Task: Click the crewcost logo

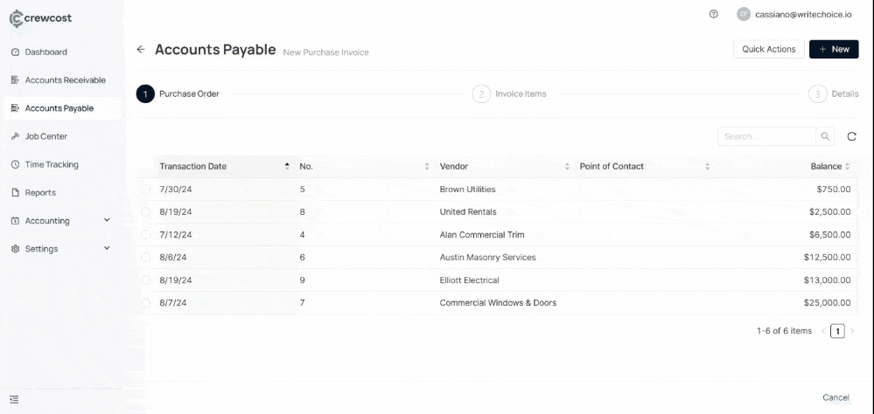Action: (40, 17)
